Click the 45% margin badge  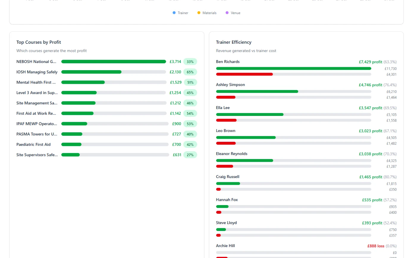190,93
